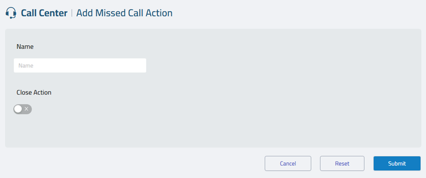Click the divider between Call Center and page title

coord(72,13)
